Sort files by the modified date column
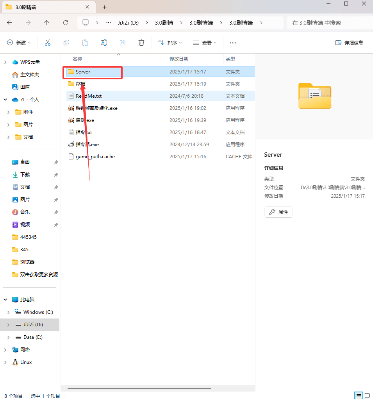The width and height of the screenshot is (373, 399). point(179,59)
